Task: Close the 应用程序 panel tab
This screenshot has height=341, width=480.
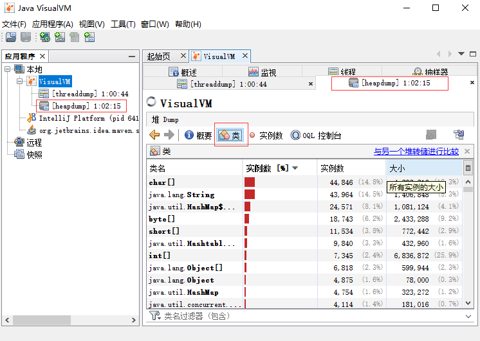Action: point(42,57)
